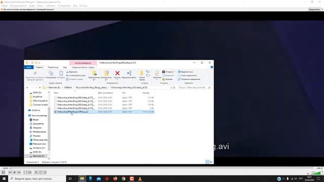Switch Explorer to details view toggle
Viewport: 324px width, 182px height.
click(x=208, y=162)
